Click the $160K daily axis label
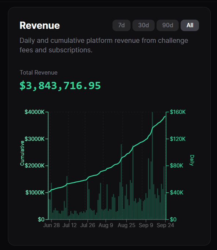This screenshot has width=217, height=250. pyautogui.click(x=178, y=112)
